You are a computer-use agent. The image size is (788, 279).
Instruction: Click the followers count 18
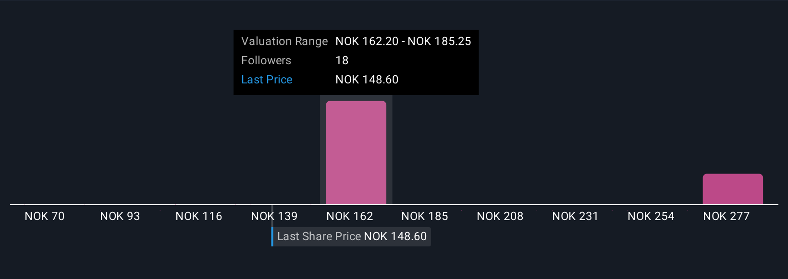[x=342, y=60]
